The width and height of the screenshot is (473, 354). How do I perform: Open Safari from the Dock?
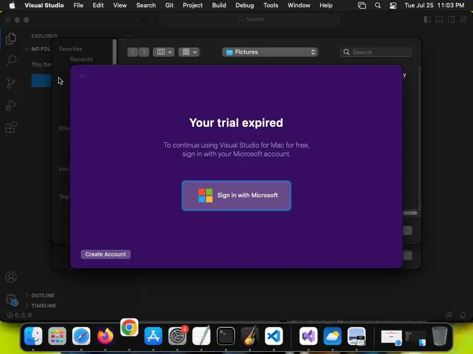click(81, 336)
